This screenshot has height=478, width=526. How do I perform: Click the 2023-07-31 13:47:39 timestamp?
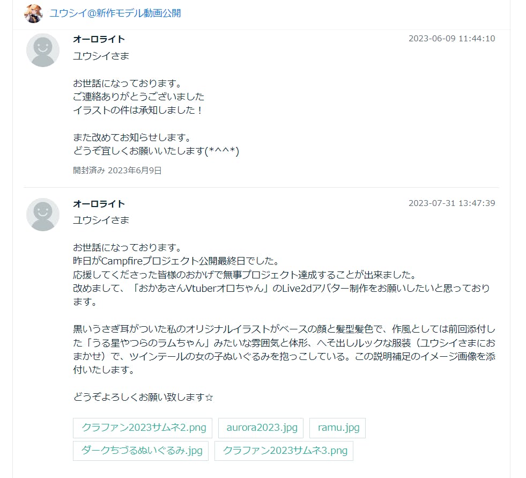(x=451, y=203)
